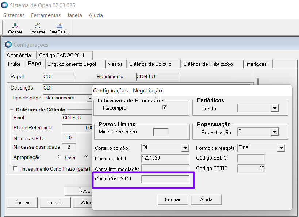Click the Criar Relatório printer icon
Screen dimensions: 299x217
coord(60,26)
